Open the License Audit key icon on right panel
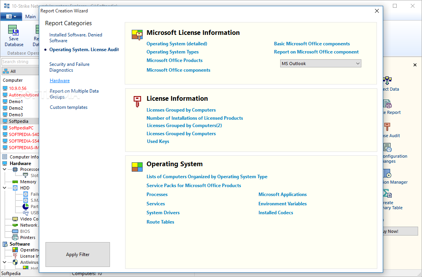Image resolution: width=422 pixels, height=277 pixels. (x=387, y=127)
